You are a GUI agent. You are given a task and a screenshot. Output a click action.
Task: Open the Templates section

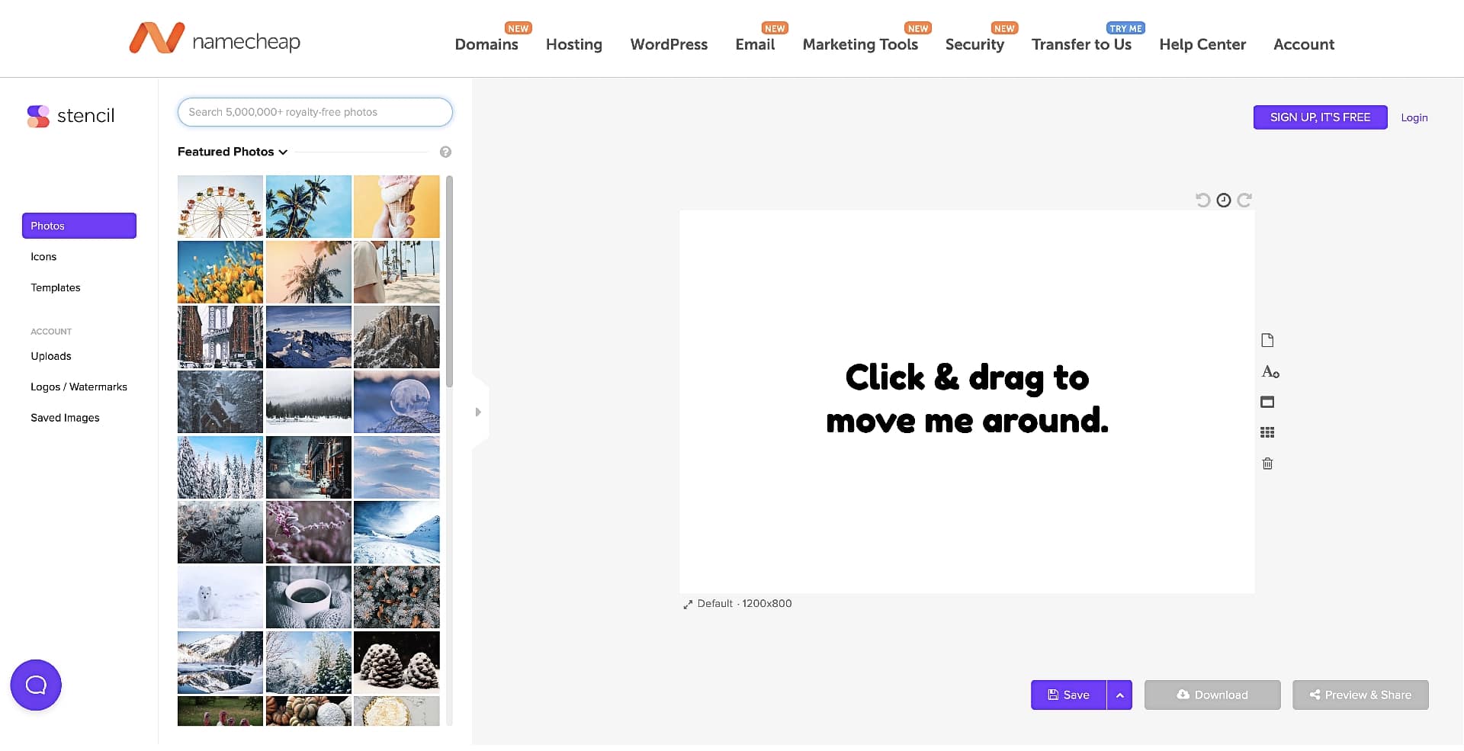(56, 287)
